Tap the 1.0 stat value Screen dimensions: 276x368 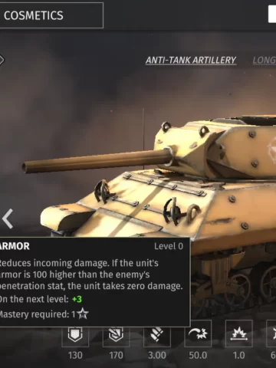238,355
